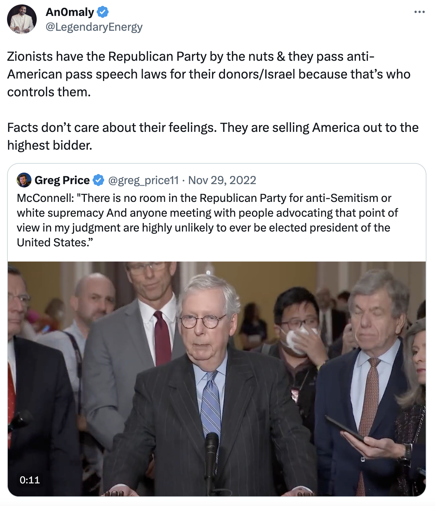
Task: Open the An0maly display name
Action: click(70, 12)
